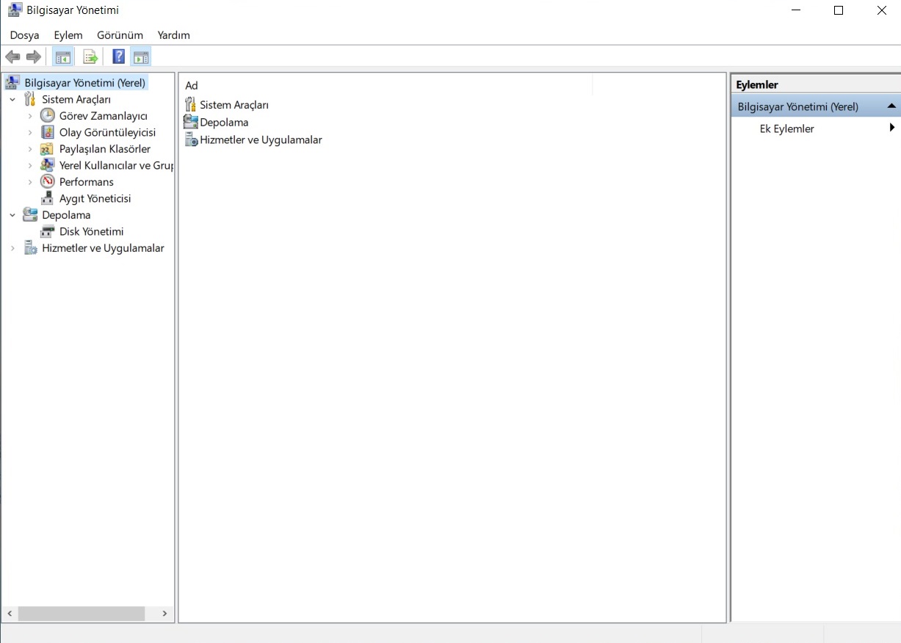Click the Bilgisayar Yönetimi icon in title bar
This screenshot has width=901, height=643.
(x=15, y=10)
